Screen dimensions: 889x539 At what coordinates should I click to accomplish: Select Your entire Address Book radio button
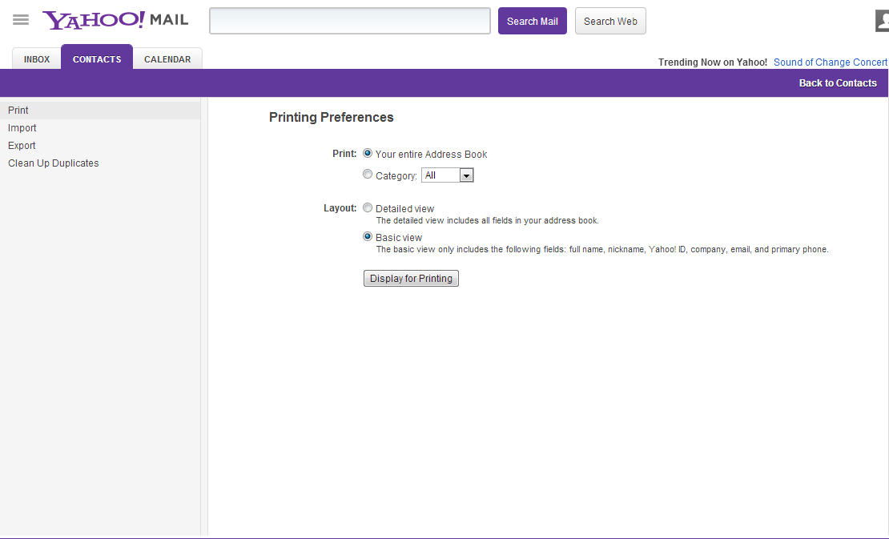[368, 153]
